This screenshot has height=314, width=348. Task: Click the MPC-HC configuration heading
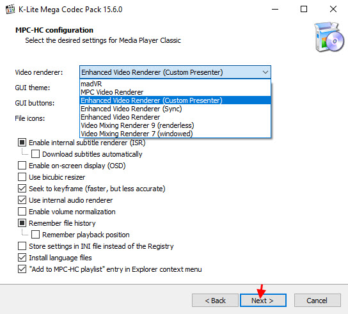click(54, 30)
